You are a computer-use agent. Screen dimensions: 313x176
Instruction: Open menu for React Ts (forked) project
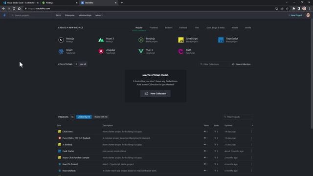(x=251, y=164)
